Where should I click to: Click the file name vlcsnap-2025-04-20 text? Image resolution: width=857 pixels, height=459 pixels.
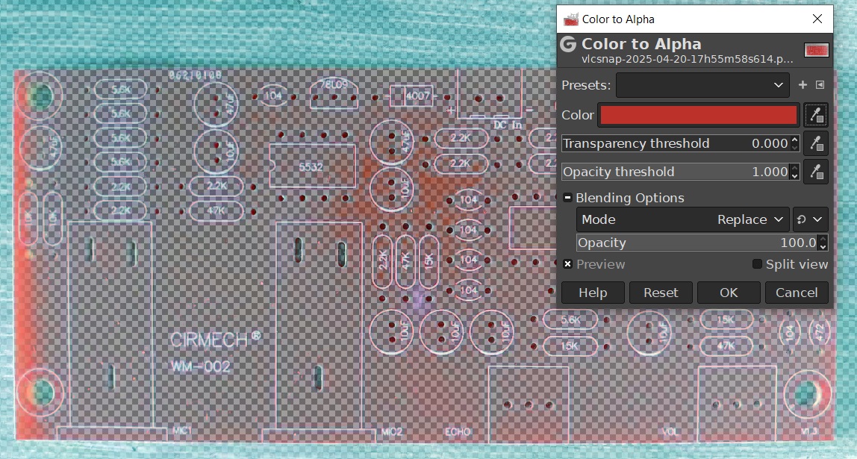click(687, 59)
